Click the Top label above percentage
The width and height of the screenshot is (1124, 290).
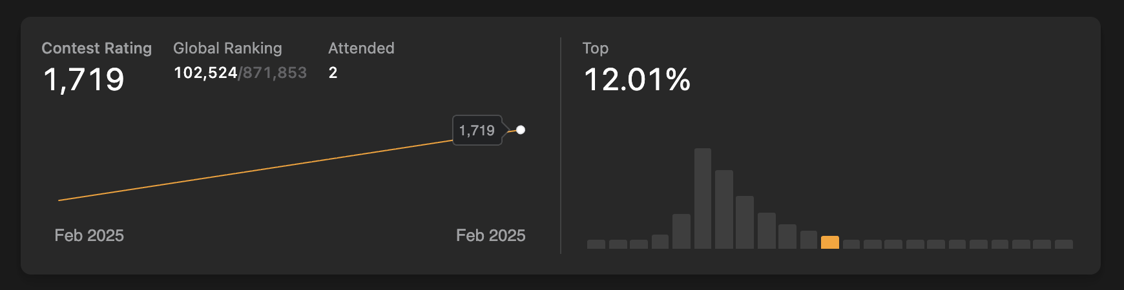click(595, 48)
